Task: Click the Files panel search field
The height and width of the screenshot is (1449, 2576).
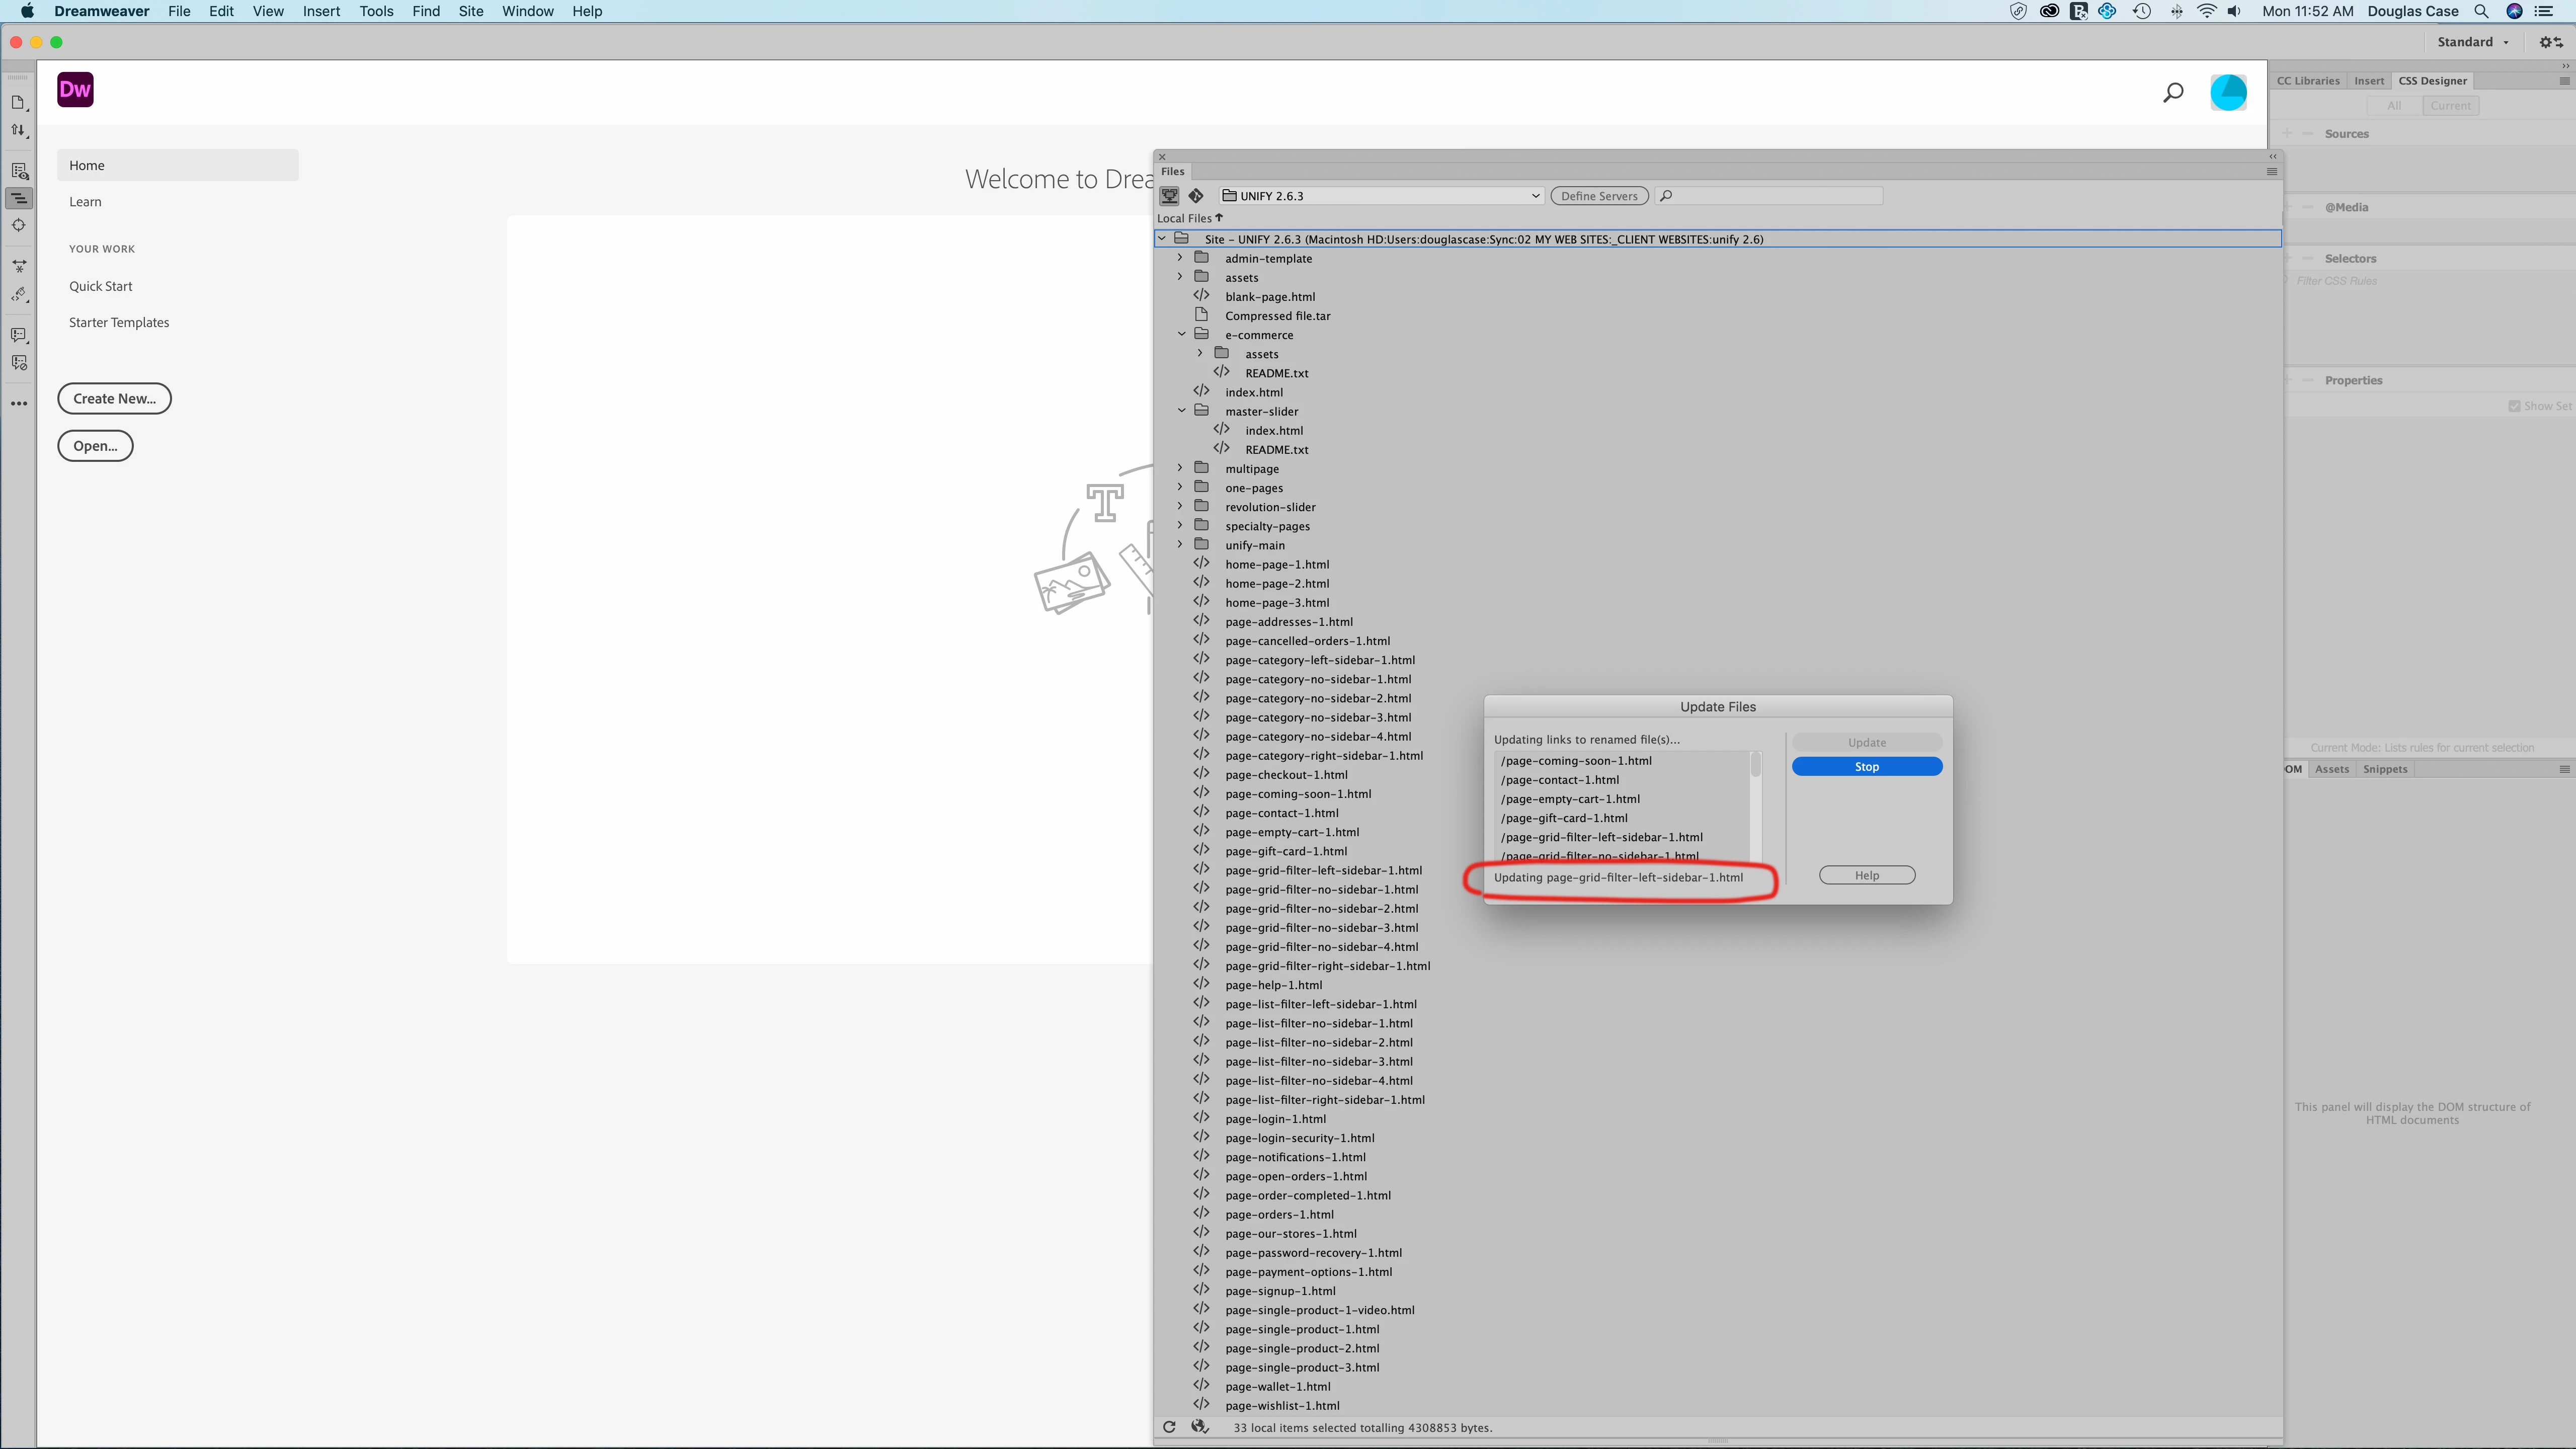Action: pos(1775,196)
